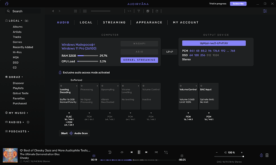Toggle the Upsampling stage circle
This screenshot has width=276, height=165.
[102, 86]
